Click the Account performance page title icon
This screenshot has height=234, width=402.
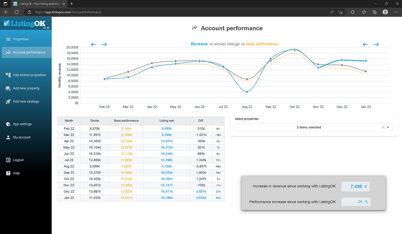tap(194, 28)
